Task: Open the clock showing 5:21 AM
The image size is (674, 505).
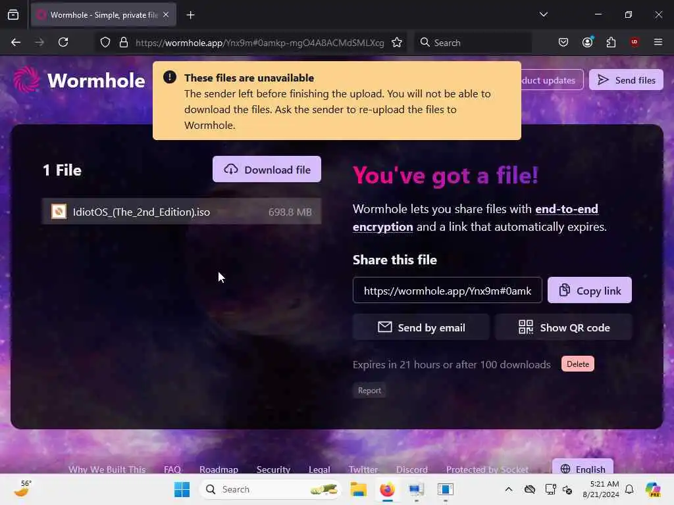Action: point(600,489)
